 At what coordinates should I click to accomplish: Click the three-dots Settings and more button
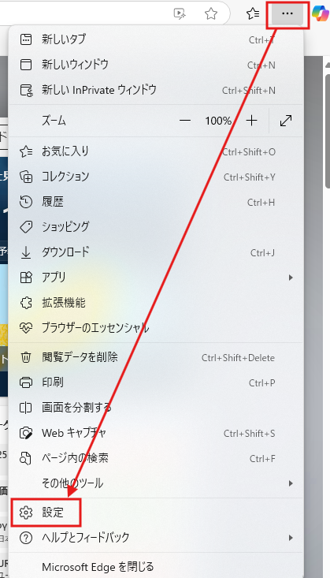[x=287, y=13]
